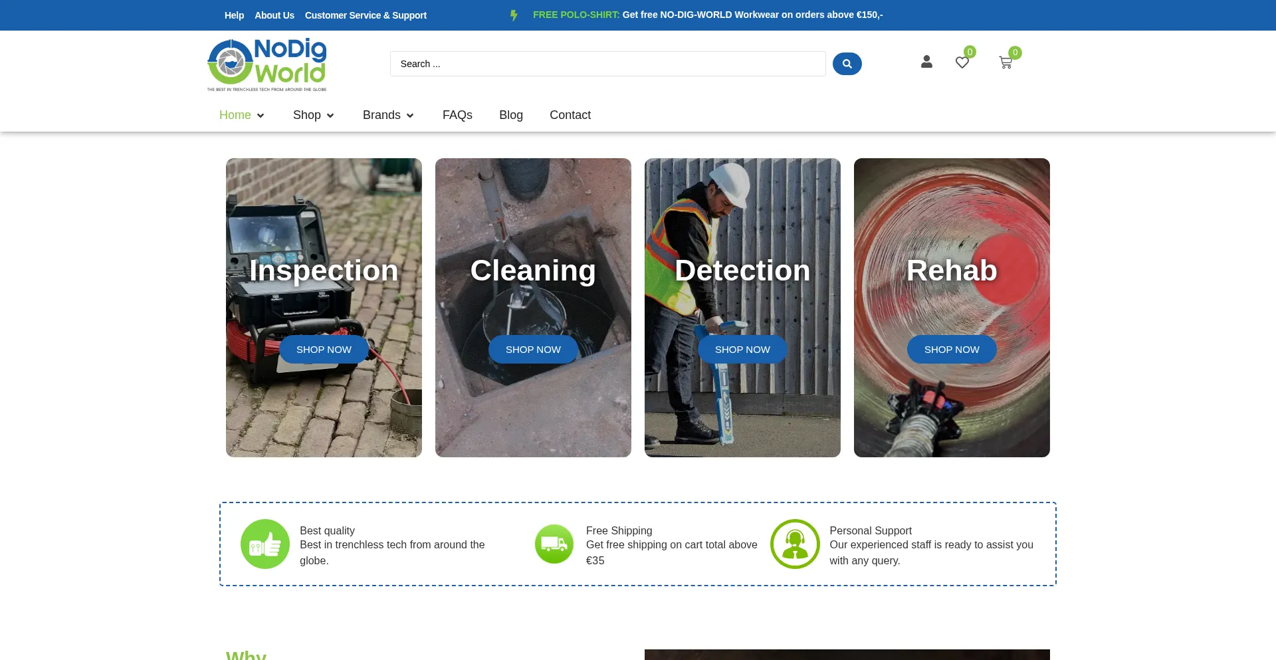
Task: Open the Contact page
Action: [570, 115]
